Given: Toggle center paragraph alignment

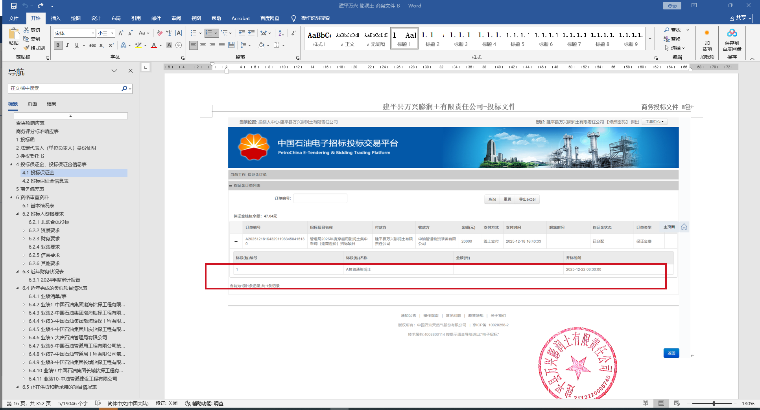Looking at the screenshot, I should pyautogui.click(x=203, y=45).
